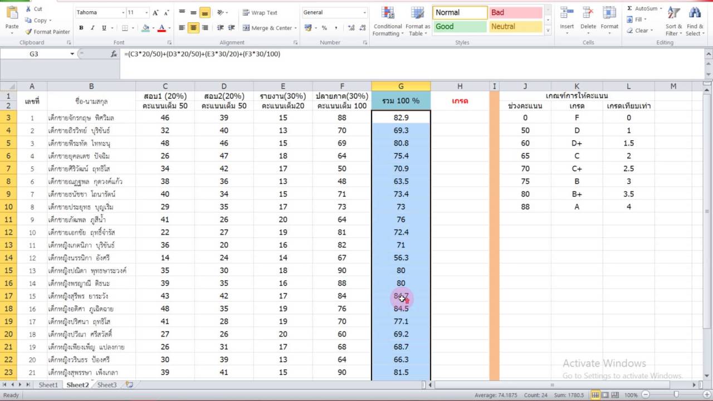Select row 10 header
The image size is (713, 401).
tap(8, 207)
